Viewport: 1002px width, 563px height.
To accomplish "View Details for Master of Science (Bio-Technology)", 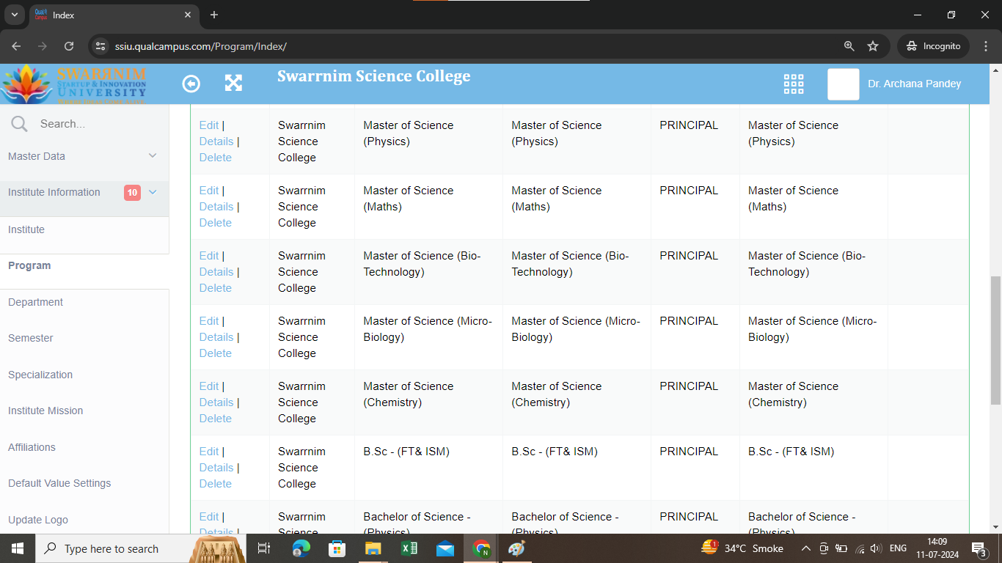I will coord(216,272).
